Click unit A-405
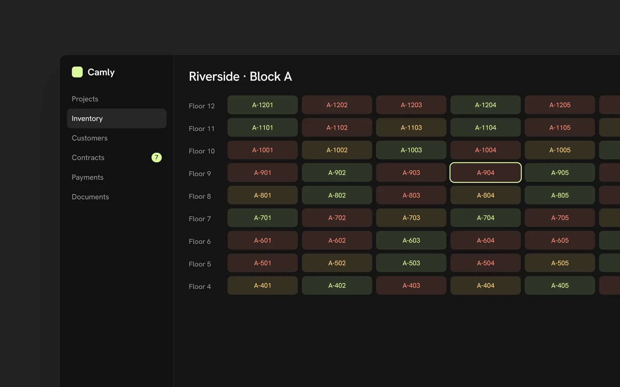 pos(560,286)
